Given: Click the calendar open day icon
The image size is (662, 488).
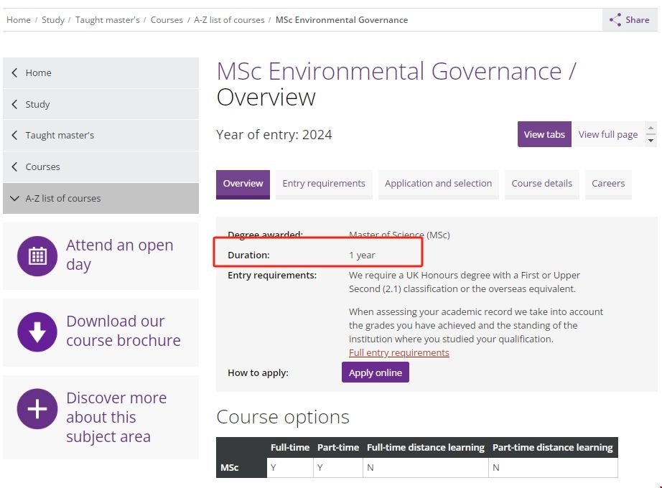Looking at the screenshot, I should (37, 255).
